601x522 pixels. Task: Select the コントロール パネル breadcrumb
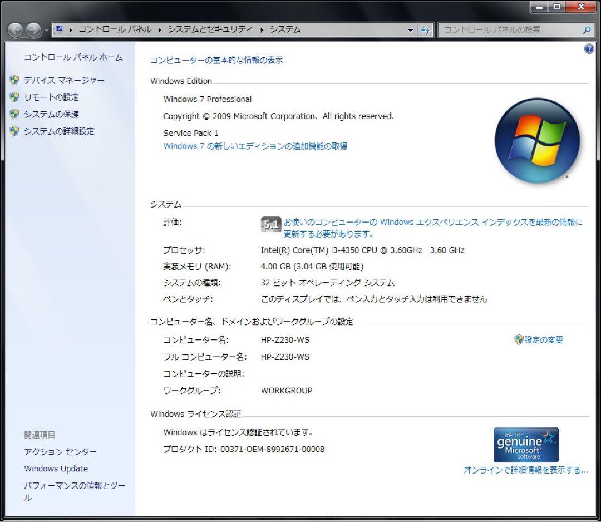point(115,29)
